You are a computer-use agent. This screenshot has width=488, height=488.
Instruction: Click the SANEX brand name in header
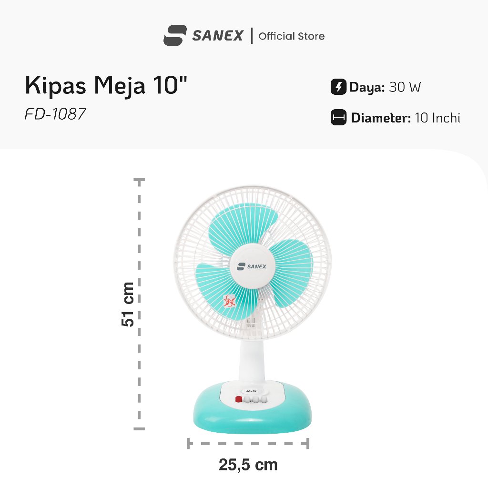[218, 36]
